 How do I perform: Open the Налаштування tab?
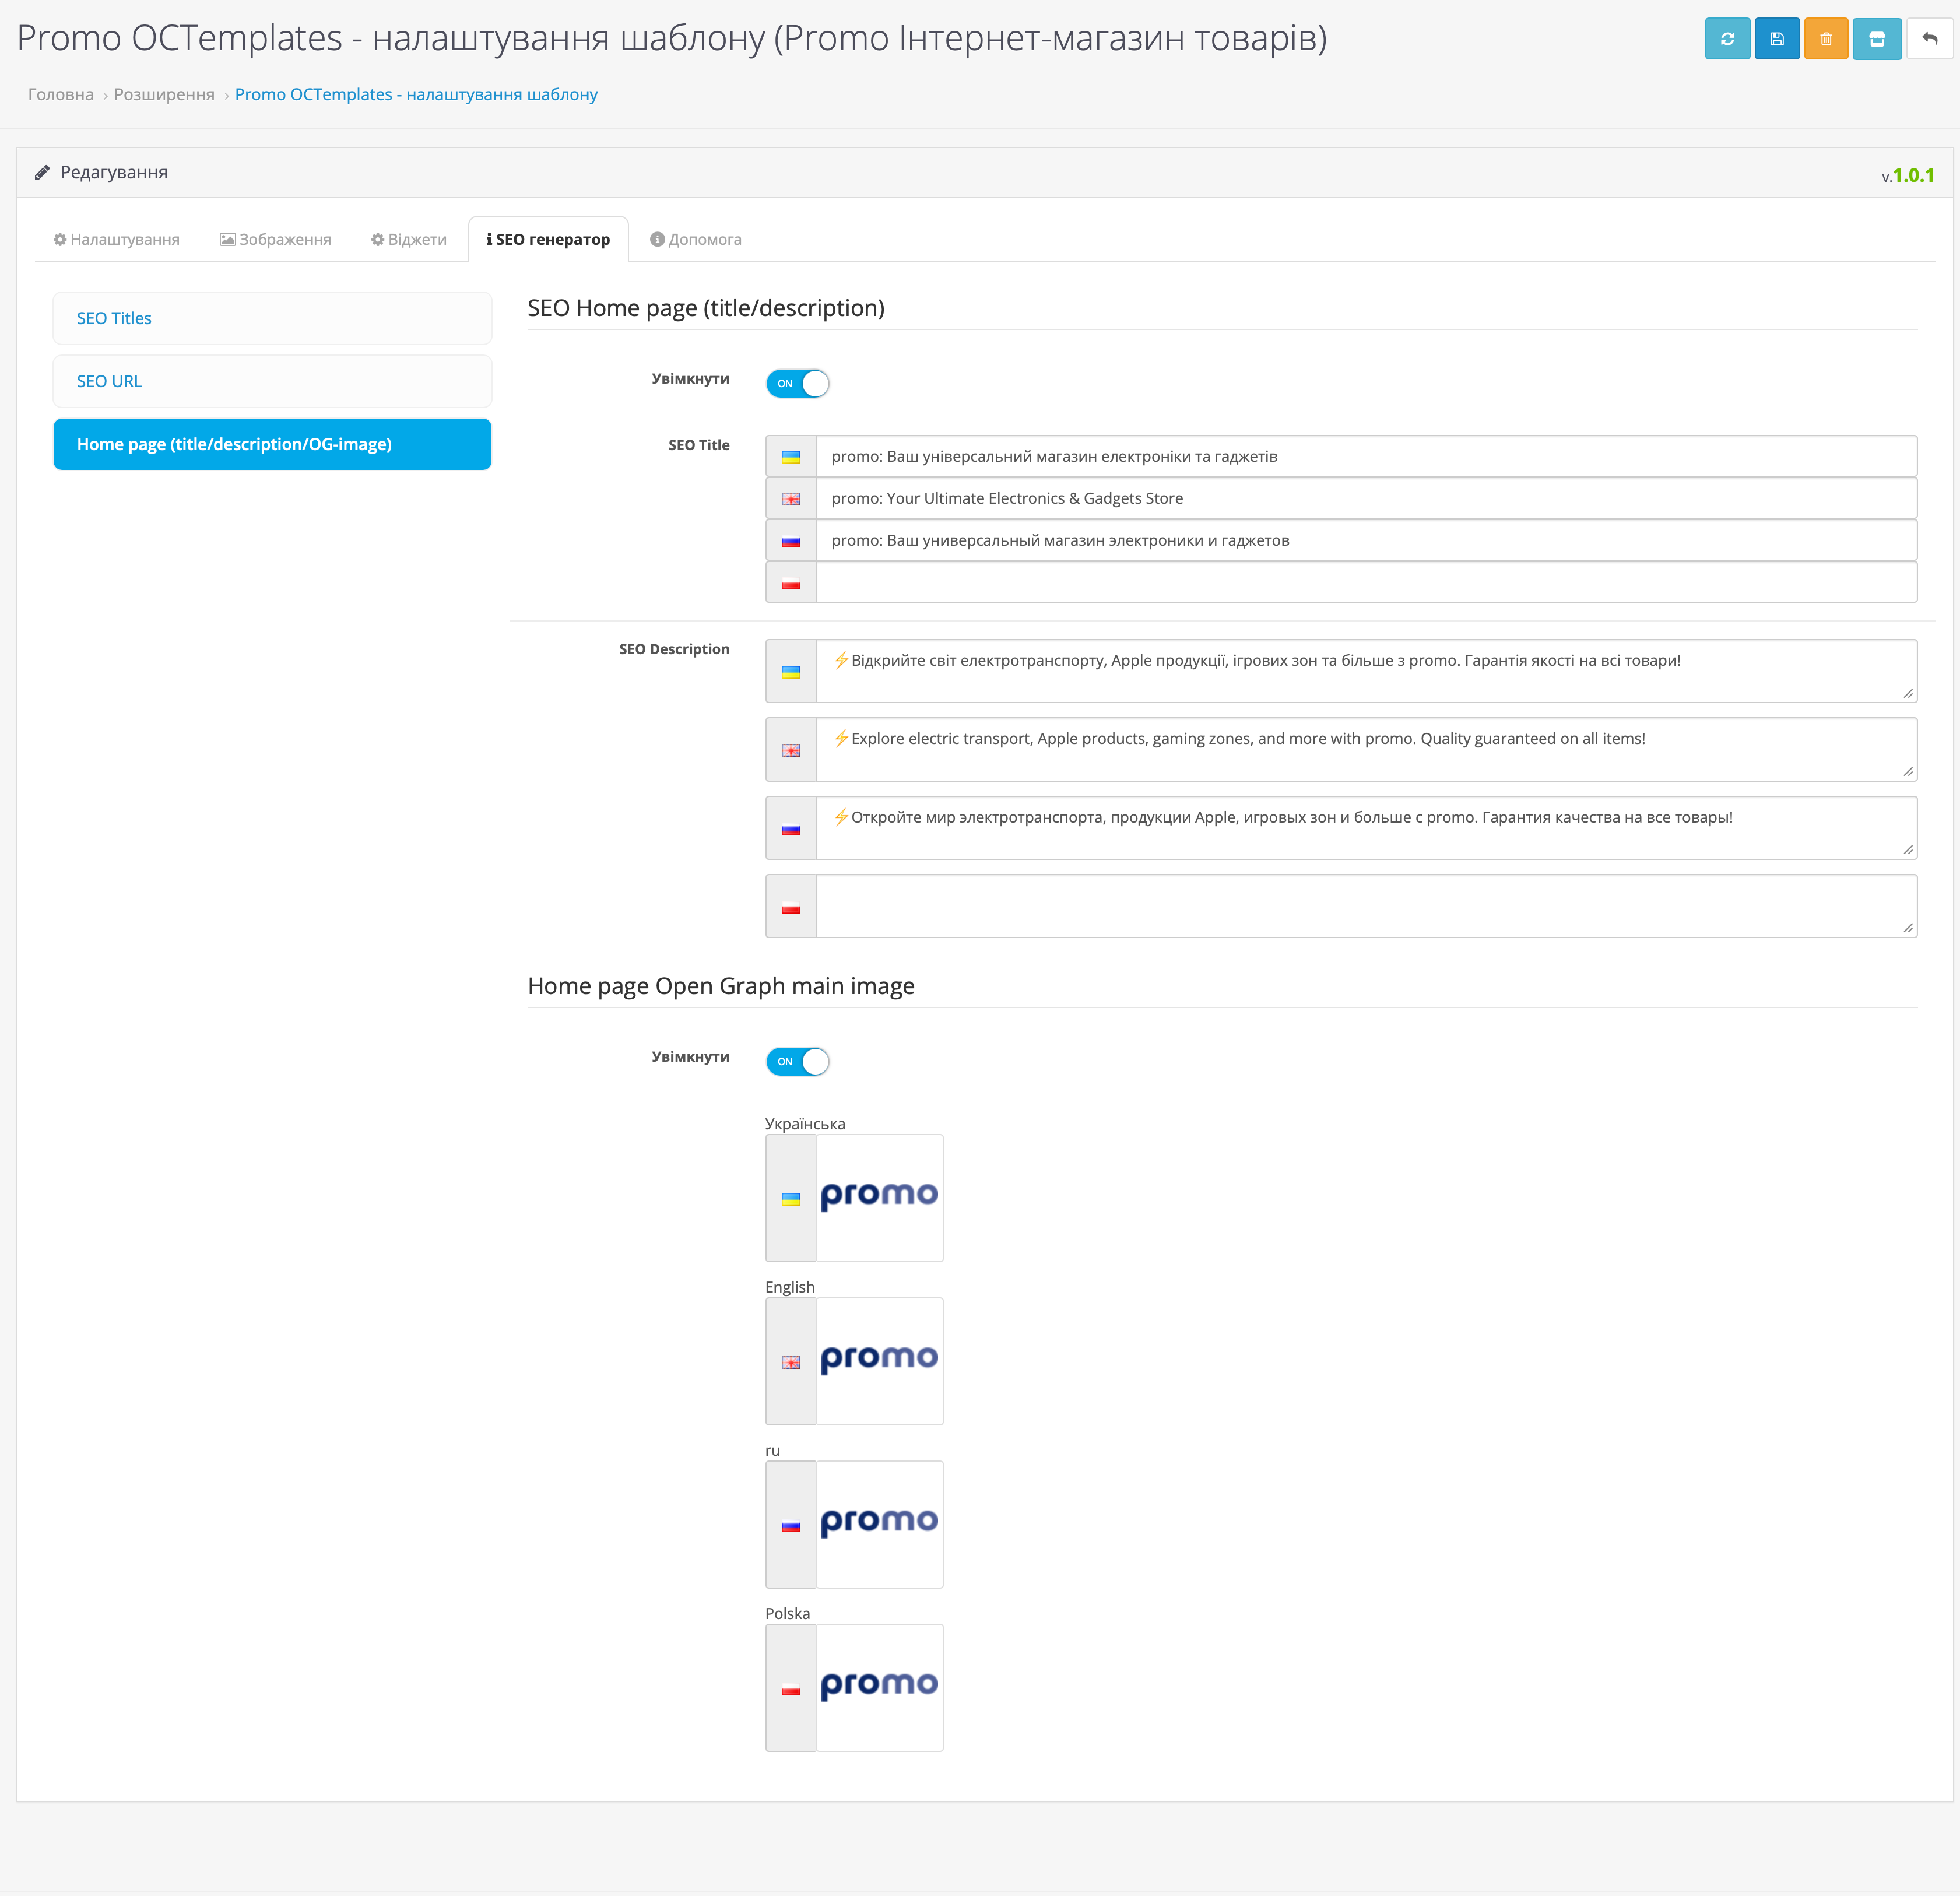116,239
